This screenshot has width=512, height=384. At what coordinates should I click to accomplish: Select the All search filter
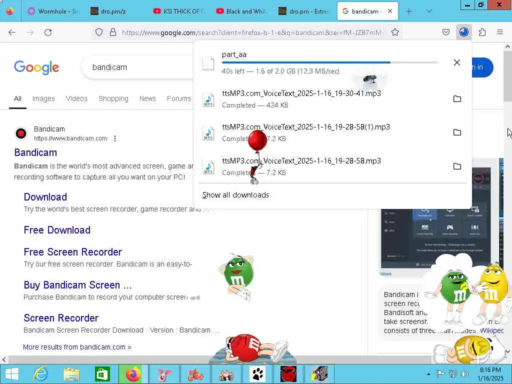click(x=17, y=98)
